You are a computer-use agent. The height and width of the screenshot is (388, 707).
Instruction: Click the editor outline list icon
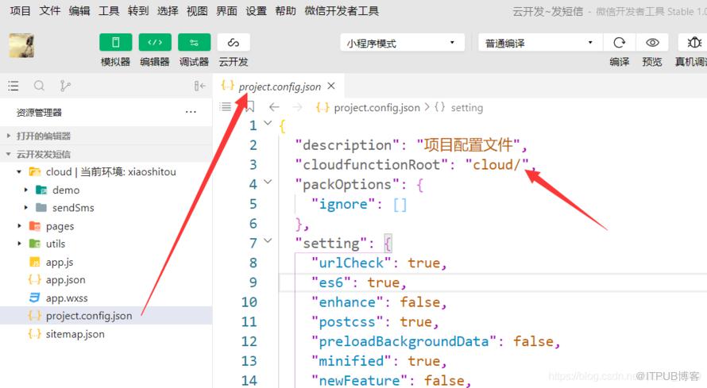coord(226,106)
